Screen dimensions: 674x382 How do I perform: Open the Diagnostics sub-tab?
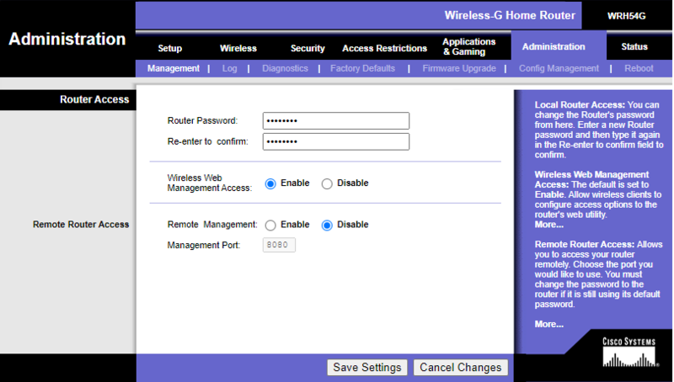coord(285,68)
